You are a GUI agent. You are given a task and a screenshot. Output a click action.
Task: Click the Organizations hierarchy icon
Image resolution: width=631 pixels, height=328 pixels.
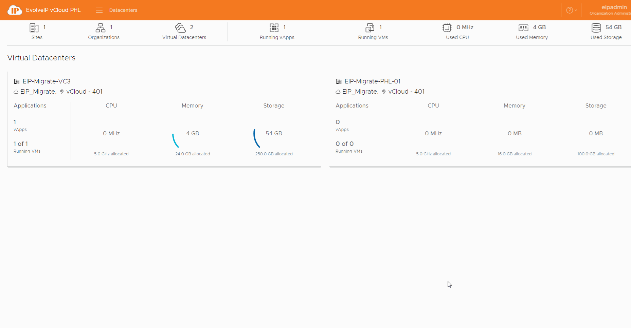point(101,27)
